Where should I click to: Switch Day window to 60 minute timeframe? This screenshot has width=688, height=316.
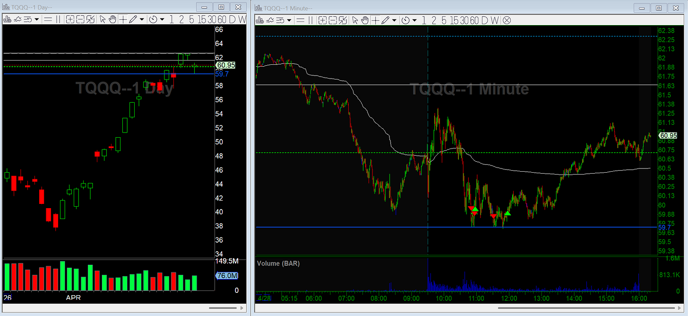(x=222, y=19)
